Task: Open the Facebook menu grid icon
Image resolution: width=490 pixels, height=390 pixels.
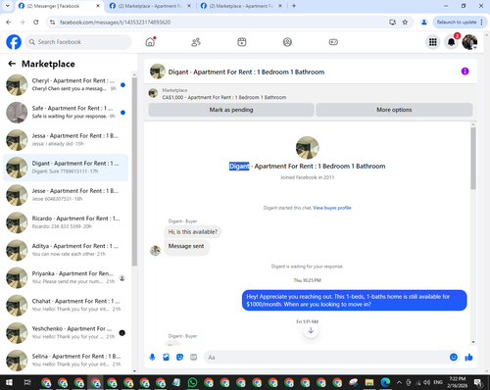Action: [433, 42]
